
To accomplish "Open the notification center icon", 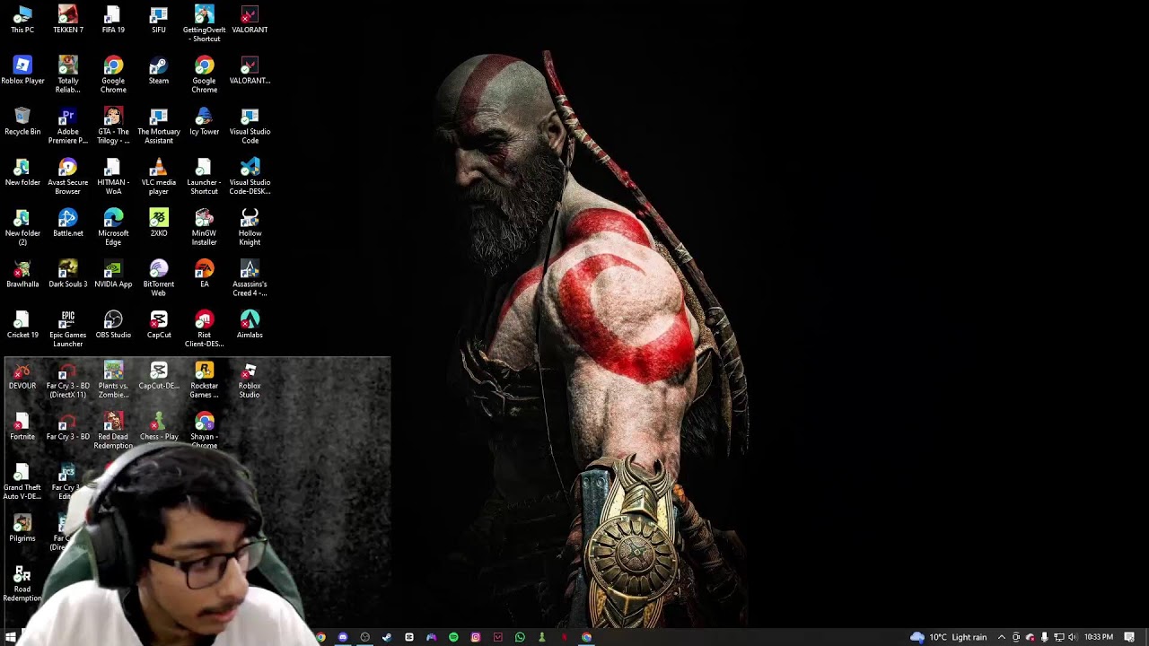I will click(x=1129, y=637).
